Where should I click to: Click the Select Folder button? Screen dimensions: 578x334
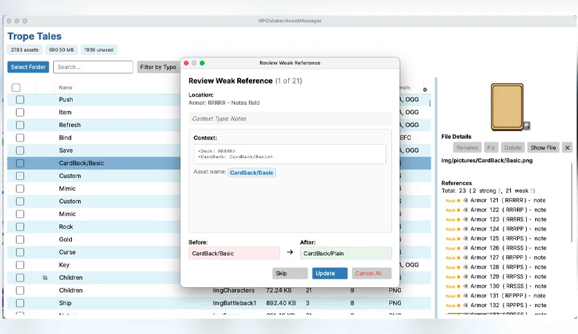[28, 67]
